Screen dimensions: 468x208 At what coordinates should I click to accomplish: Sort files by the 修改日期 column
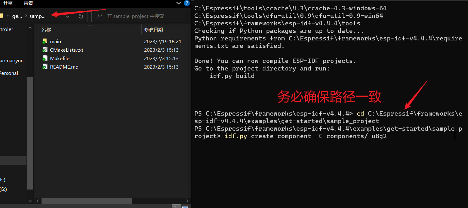click(x=153, y=29)
